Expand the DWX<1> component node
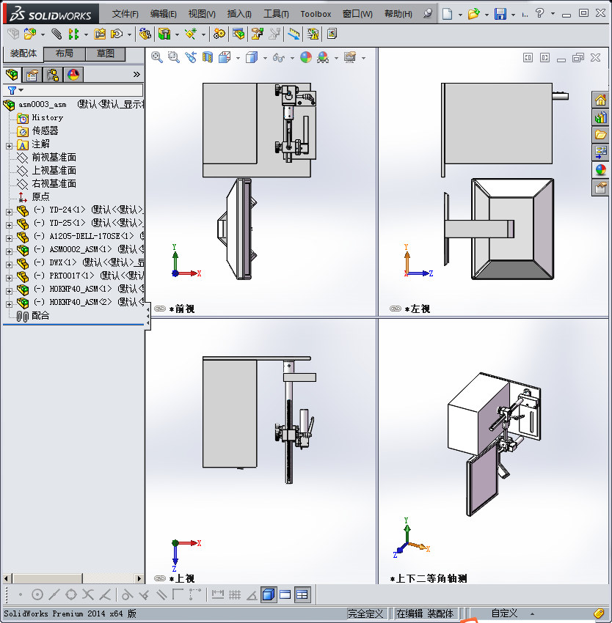This screenshot has height=623, width=612. coord(9,265)
